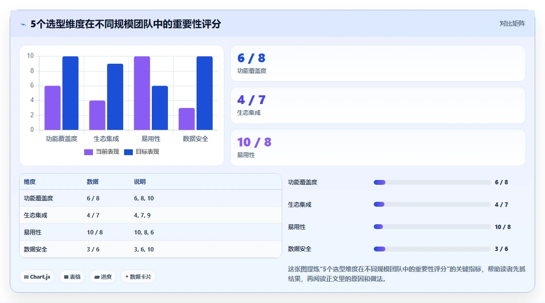The width and height of the screenshot is (545, 303).
Task: Click table cell '3, 6, 10'
Action: point(144,250)
